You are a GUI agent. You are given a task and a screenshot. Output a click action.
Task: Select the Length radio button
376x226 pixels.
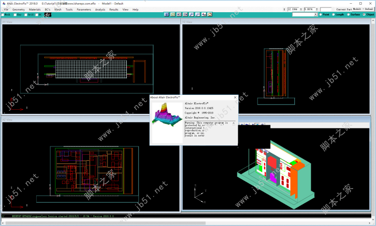coord(333,15)
